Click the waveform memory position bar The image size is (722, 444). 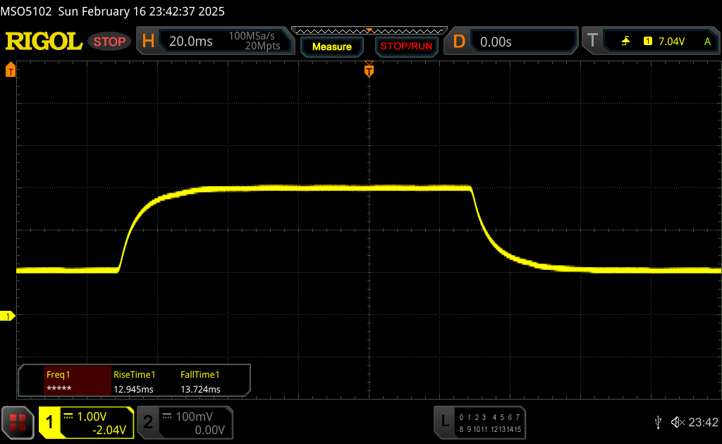pyautogui.click(x=368, y=30)
